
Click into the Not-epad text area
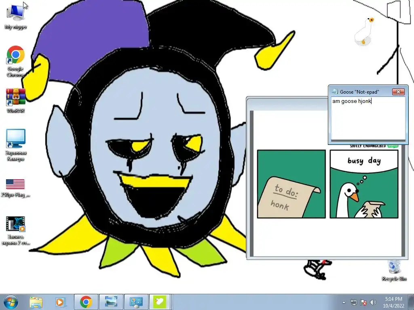pos(368,118)
